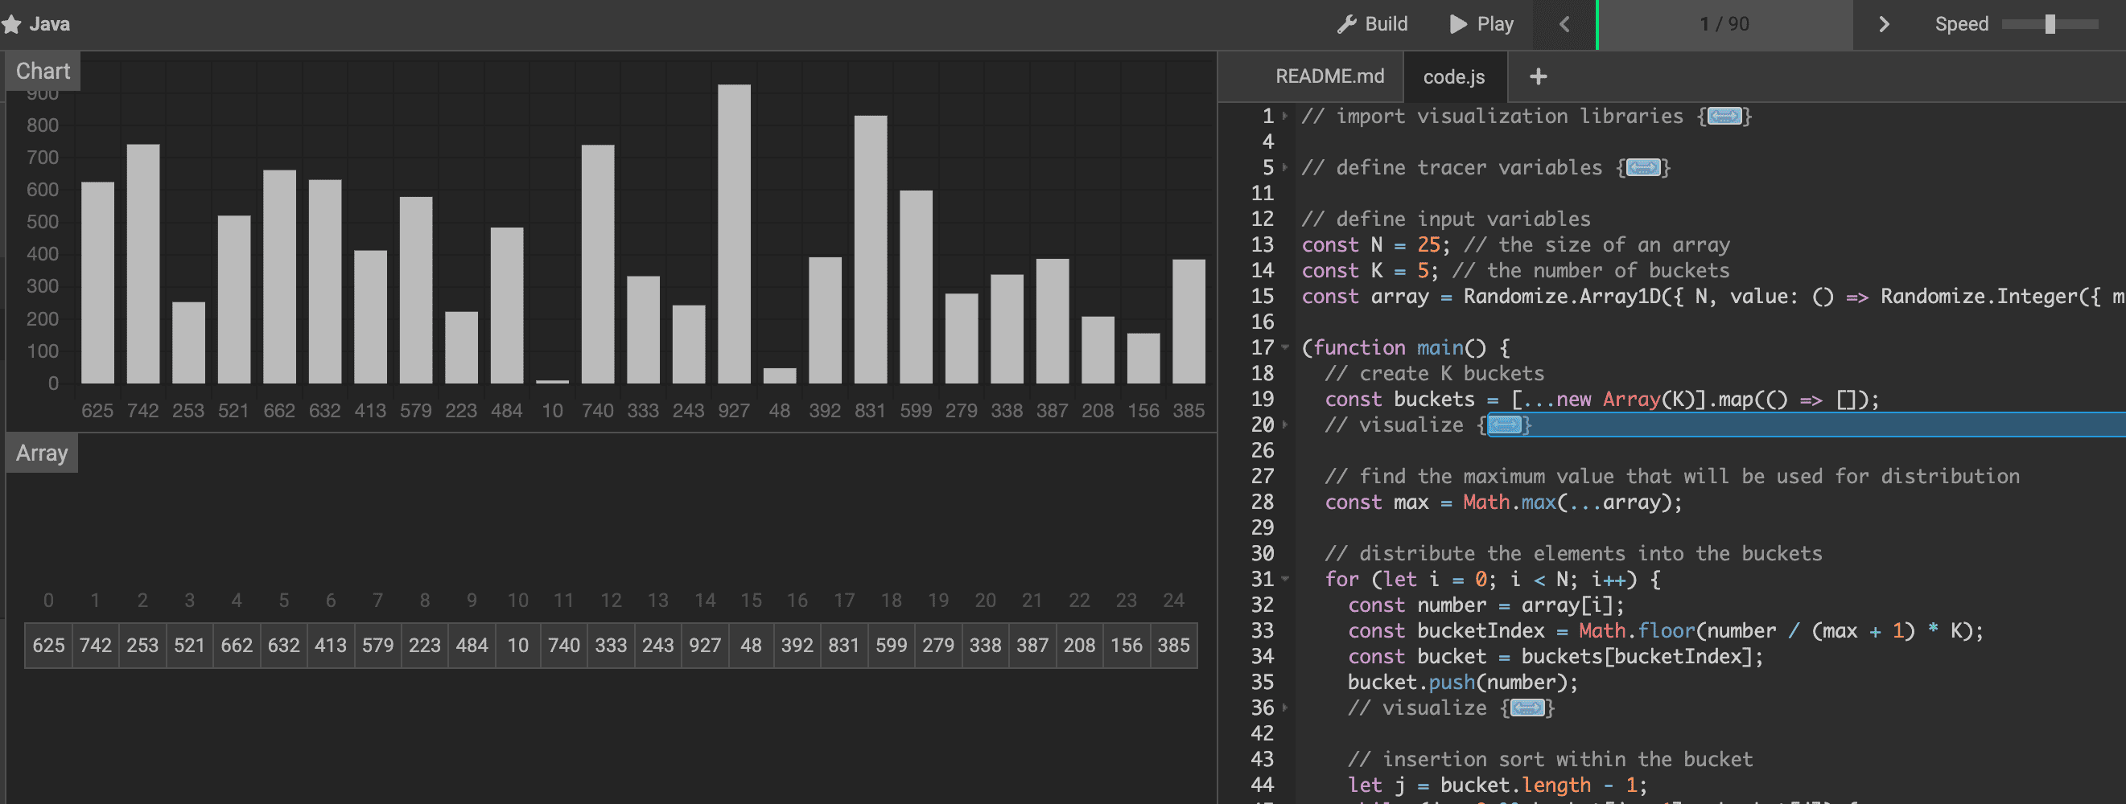
Task: Click the Array panel label
Action: click(42, 453)
